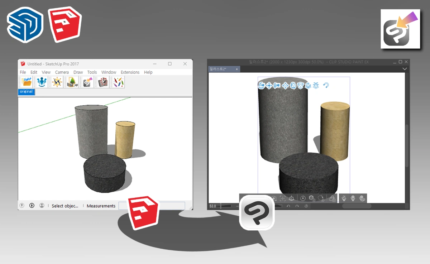
Task: Click the info button in SketchUp's status bar
Action: coord(32,205)
